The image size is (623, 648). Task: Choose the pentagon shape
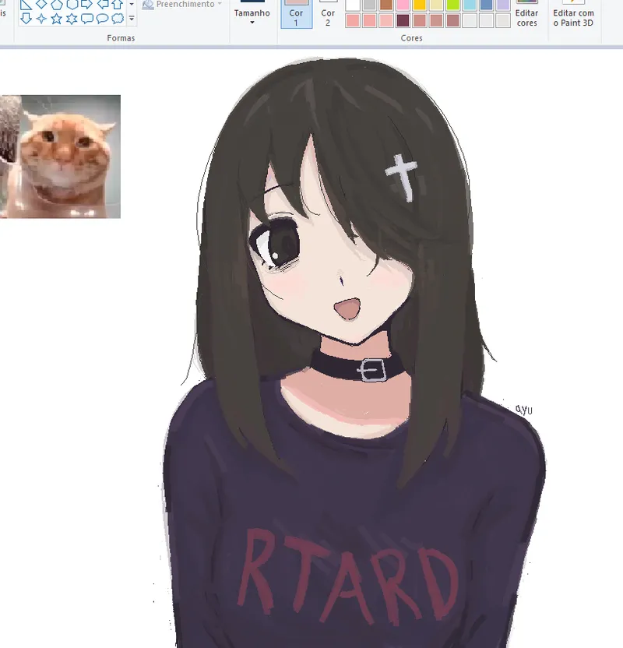[x=56, y=4]
